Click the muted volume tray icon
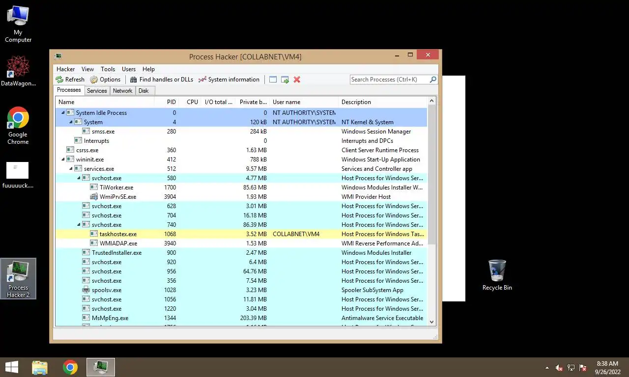Screen dimensions: 629x377 559,368
